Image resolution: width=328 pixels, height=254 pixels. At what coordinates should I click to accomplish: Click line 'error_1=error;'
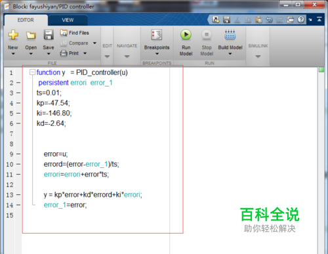click(x=65, y=205)
